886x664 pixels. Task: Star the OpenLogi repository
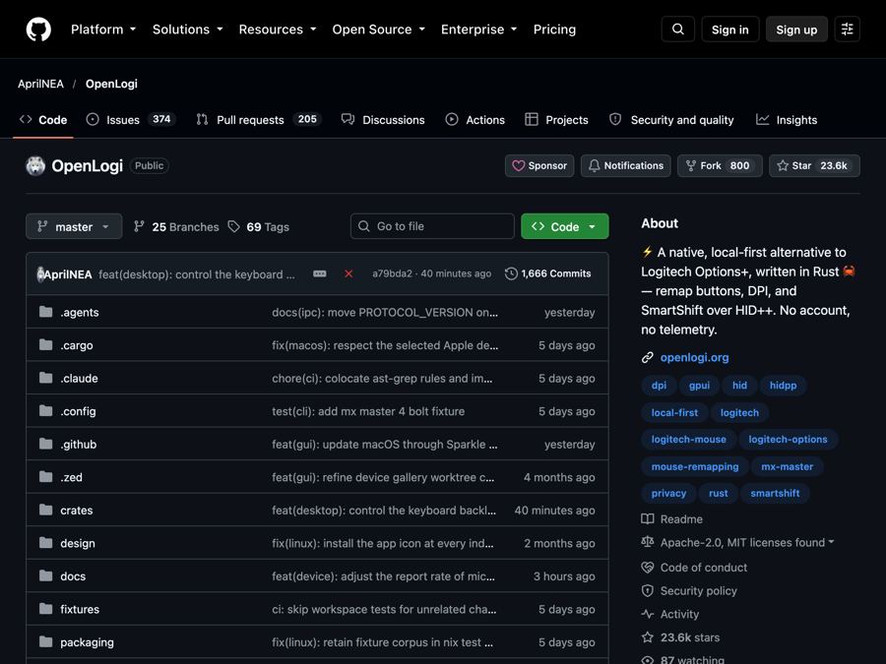(814, 166)
